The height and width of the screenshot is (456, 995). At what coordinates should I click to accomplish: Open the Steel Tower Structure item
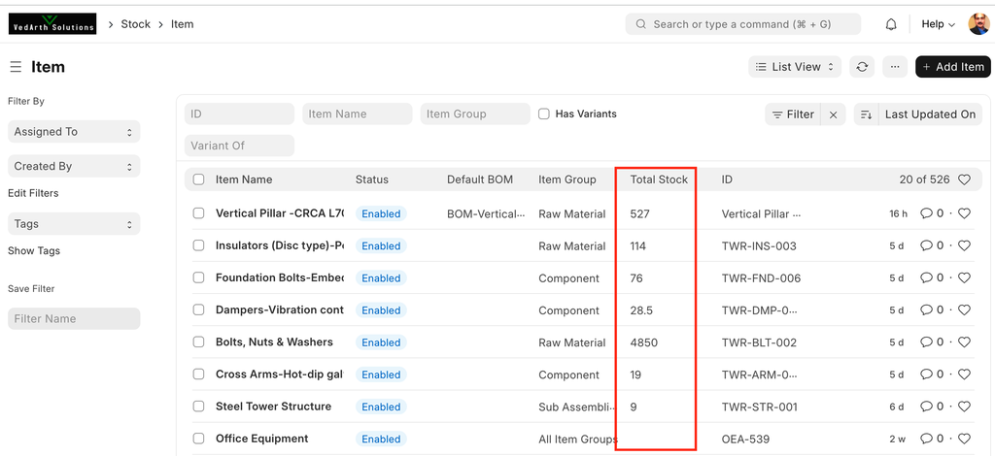[x=273, y=407]
